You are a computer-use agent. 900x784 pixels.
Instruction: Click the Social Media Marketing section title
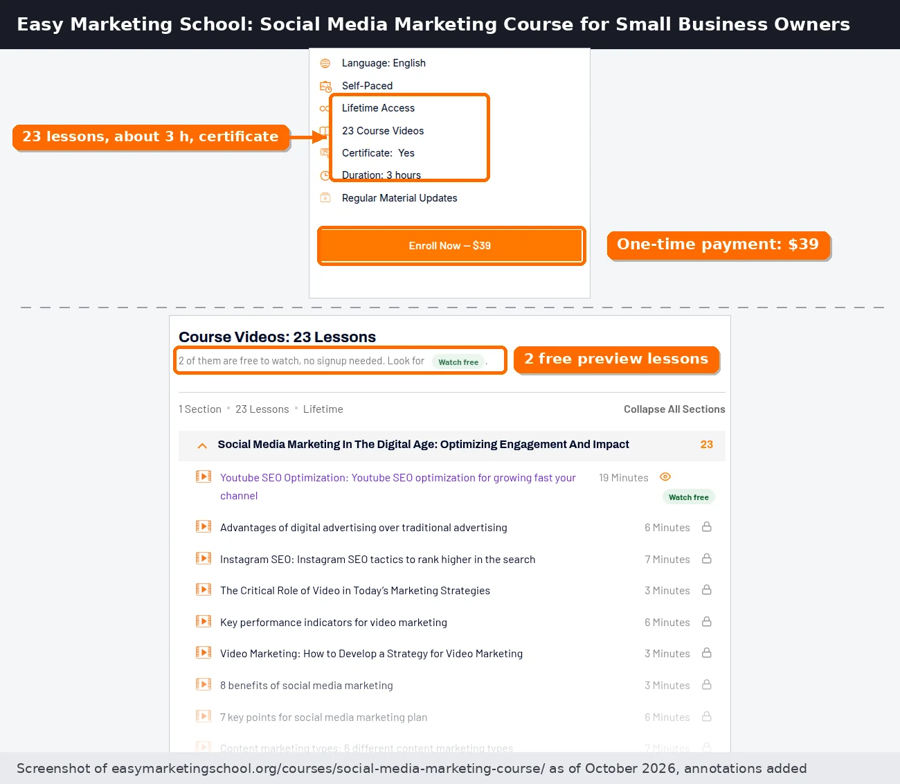[x=424, y=445]
